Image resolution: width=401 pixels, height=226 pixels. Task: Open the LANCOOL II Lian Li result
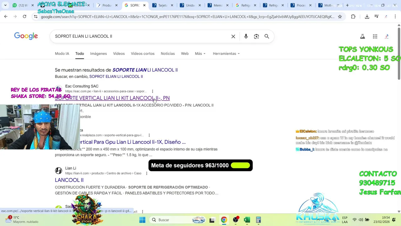coord(69,180)
